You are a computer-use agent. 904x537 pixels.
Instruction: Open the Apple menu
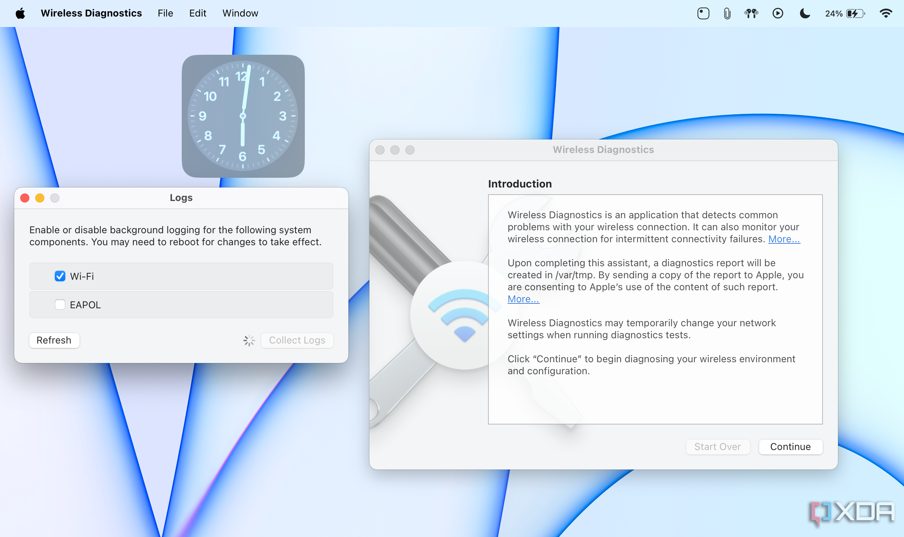(x=20, y=13)
